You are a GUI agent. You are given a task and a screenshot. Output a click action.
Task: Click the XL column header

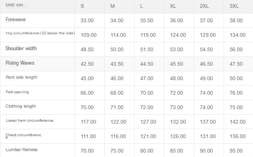[x=173, y=6]
